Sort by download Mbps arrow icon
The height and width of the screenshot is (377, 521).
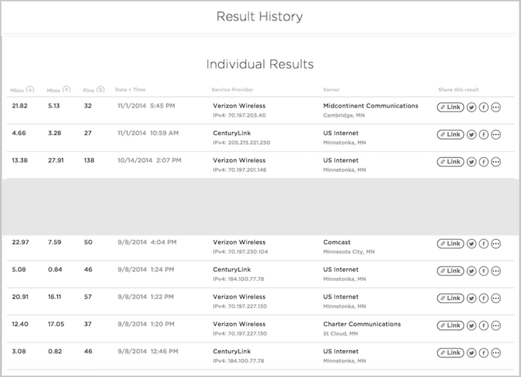tap(30, 89)
